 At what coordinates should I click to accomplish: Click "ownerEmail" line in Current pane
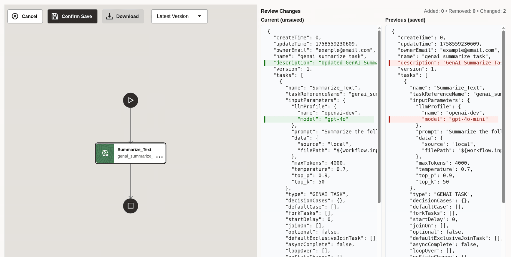tap(324, 50)
